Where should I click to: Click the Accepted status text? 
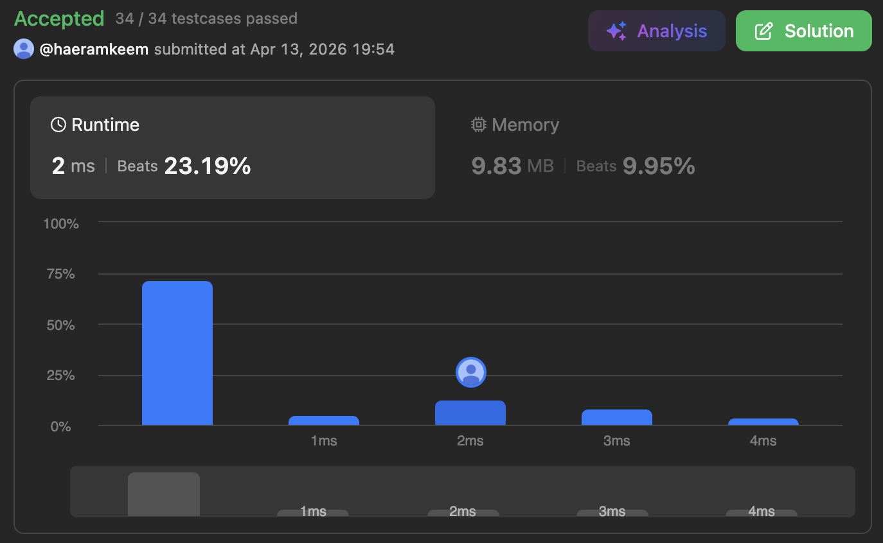click(x=59, y=19)
